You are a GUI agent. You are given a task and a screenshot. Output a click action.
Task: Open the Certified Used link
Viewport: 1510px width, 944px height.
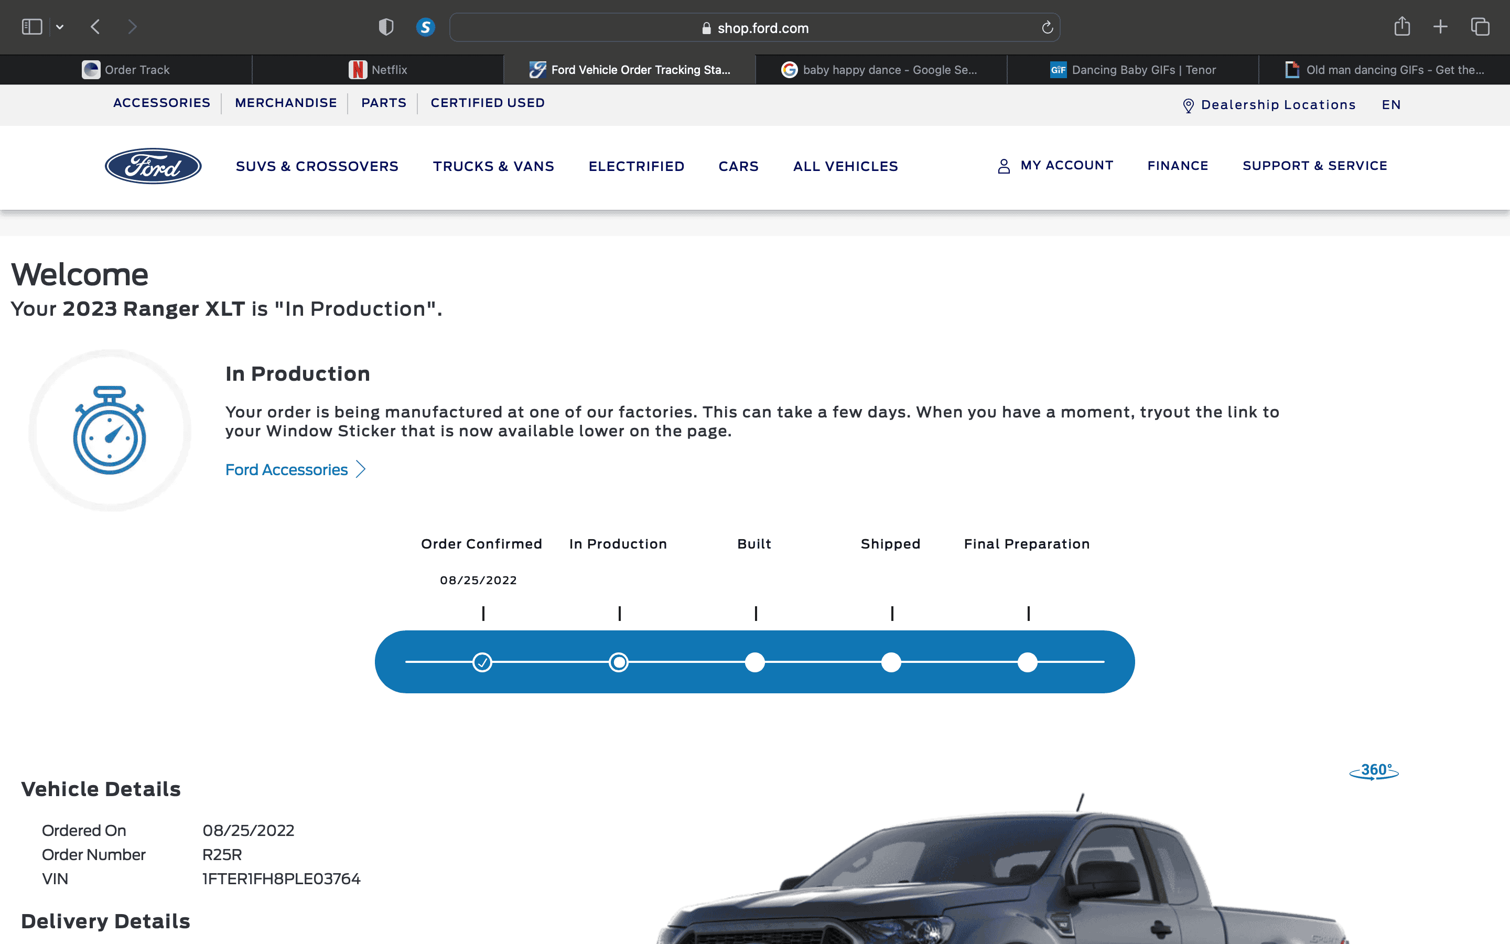coord(487,103)
